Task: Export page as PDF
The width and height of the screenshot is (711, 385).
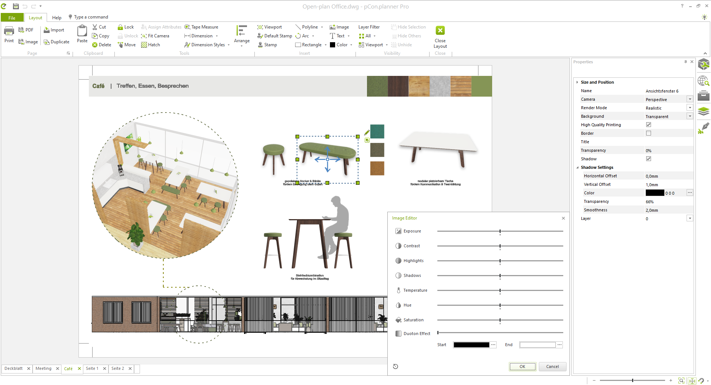Action: point(26,30)
